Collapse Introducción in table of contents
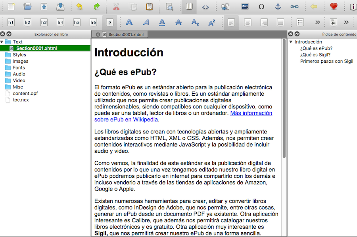 coord(291,42)
